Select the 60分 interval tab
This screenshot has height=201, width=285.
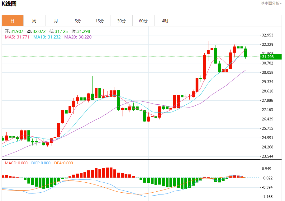coord(143,21)
